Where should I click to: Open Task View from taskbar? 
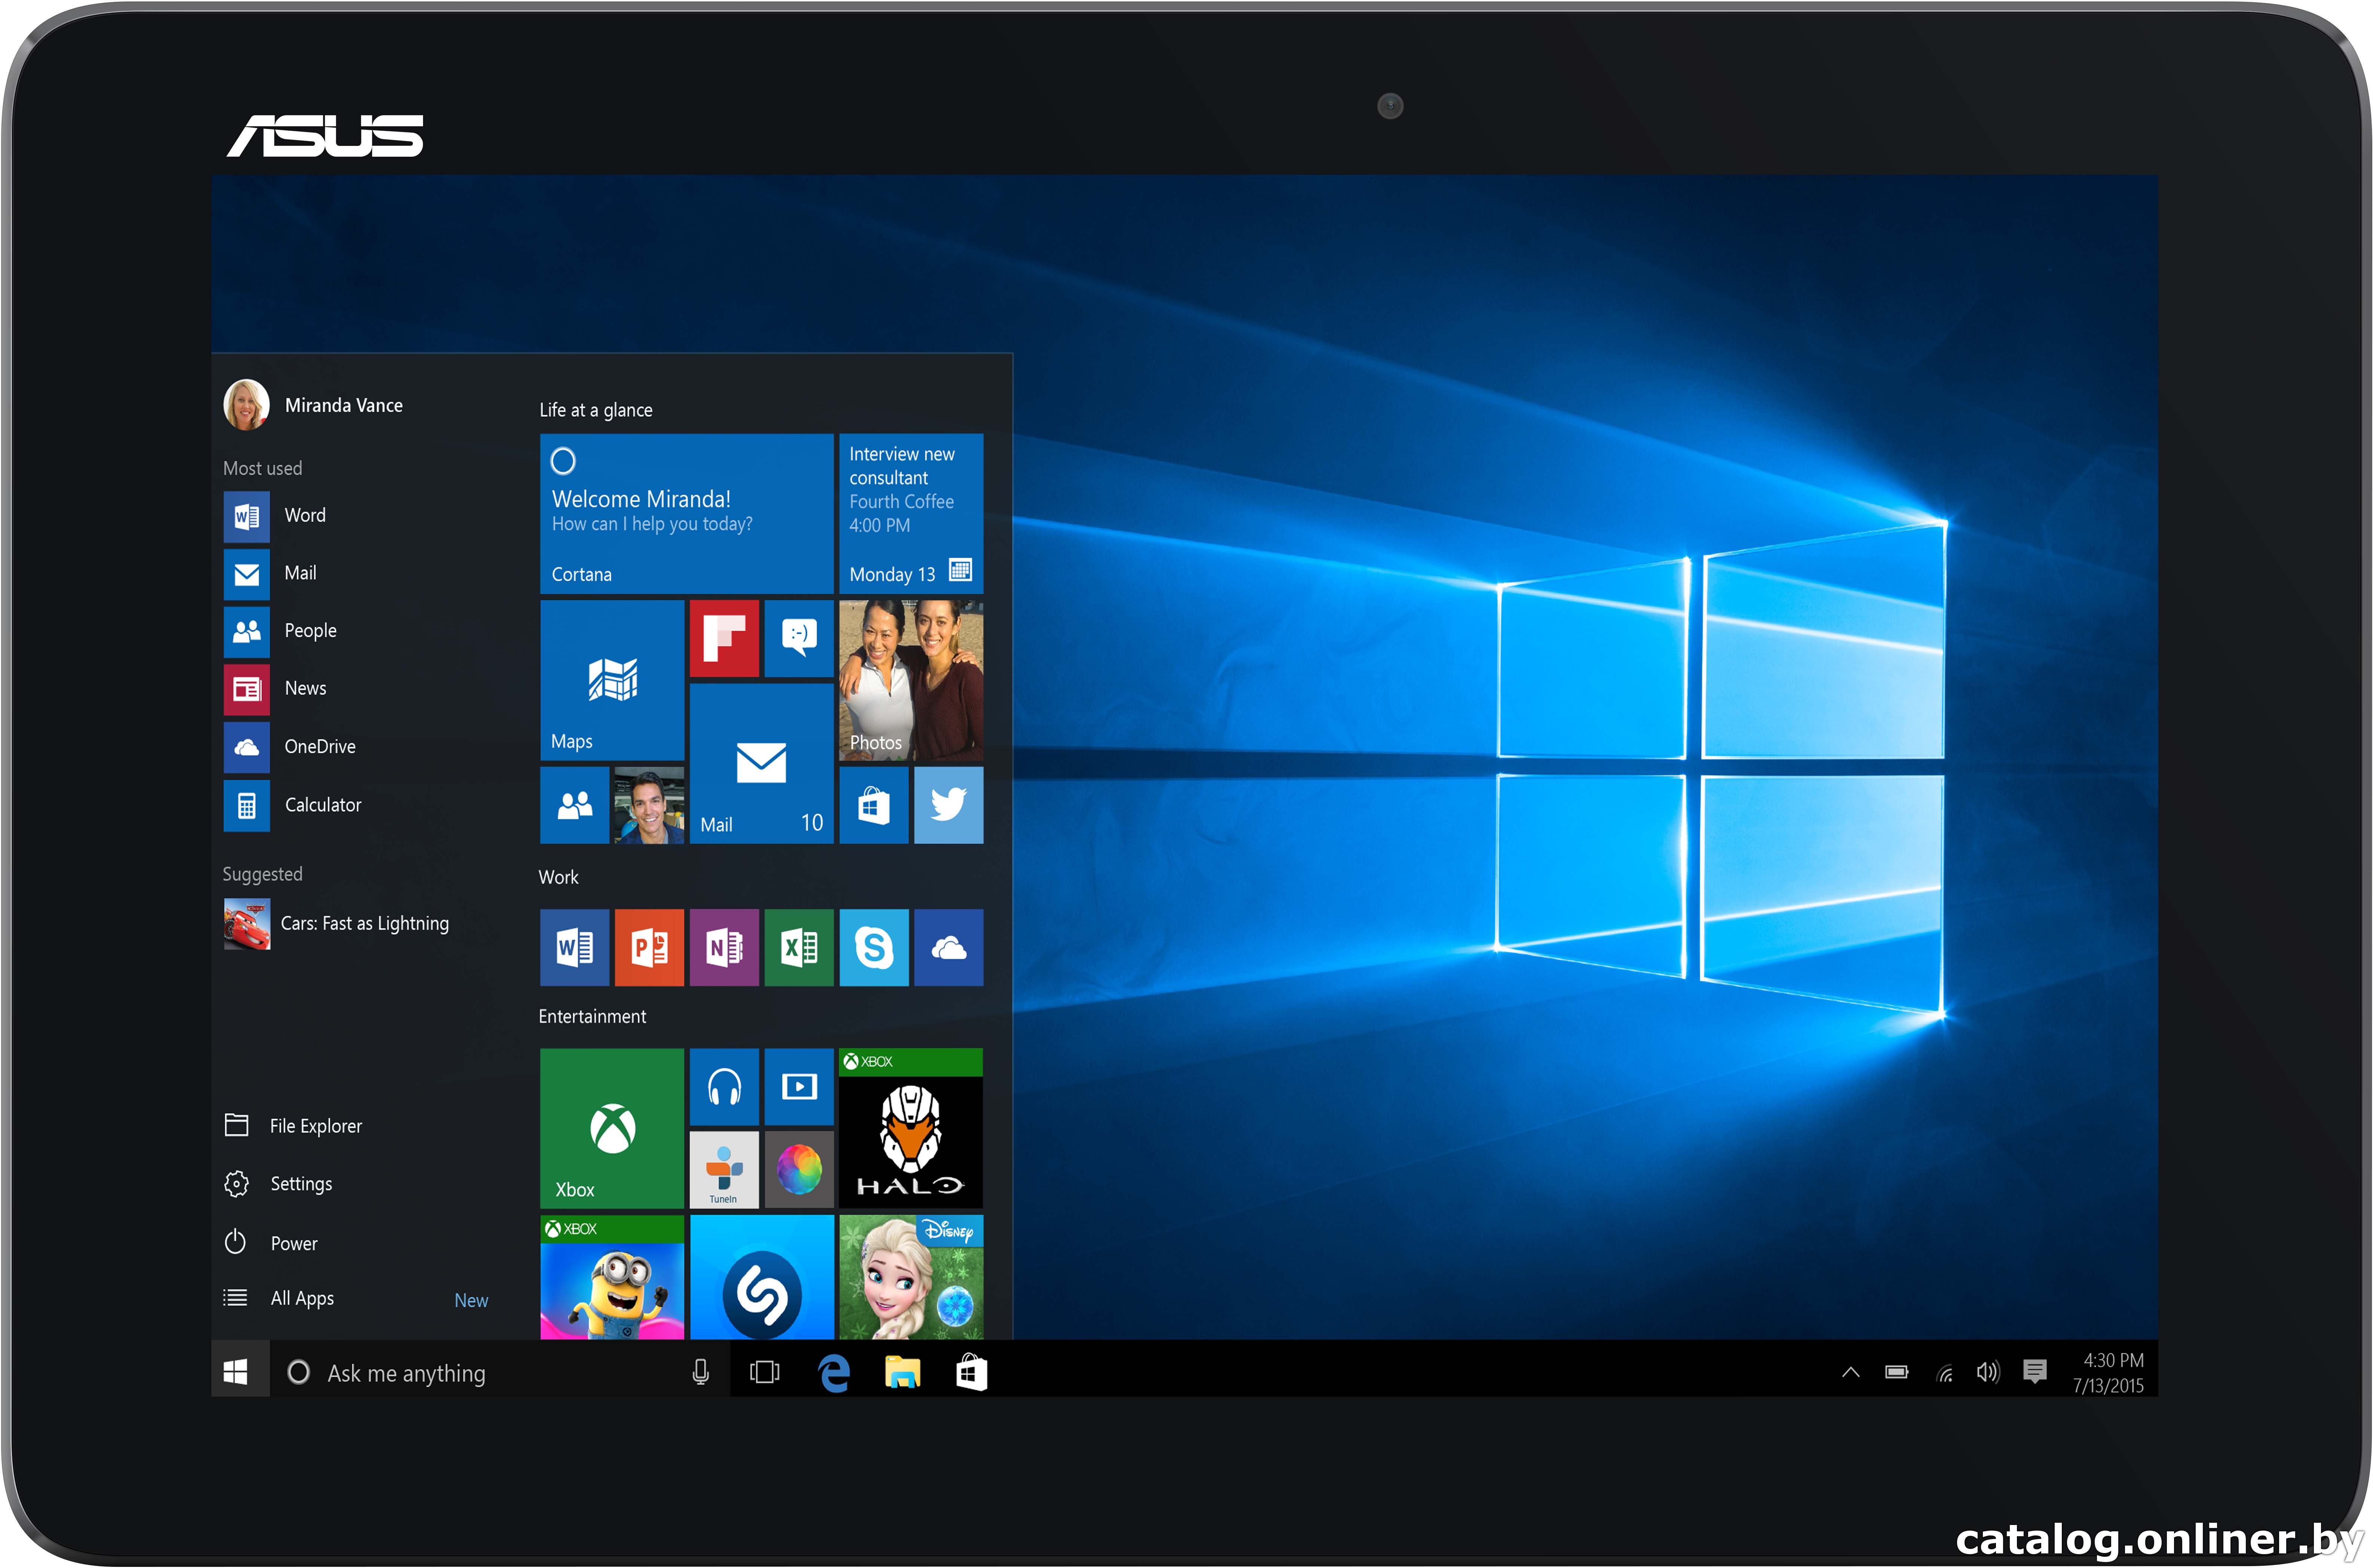pos(765,1372)
